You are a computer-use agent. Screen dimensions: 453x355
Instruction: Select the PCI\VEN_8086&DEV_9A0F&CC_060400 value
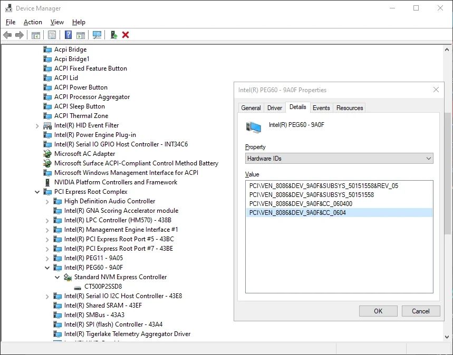pyautogui.click(x=301, y=203)
